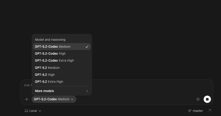Click the small circular icon beside stop button
The height and width of the screenshot is (116, 221).
[x=198, y=99]
